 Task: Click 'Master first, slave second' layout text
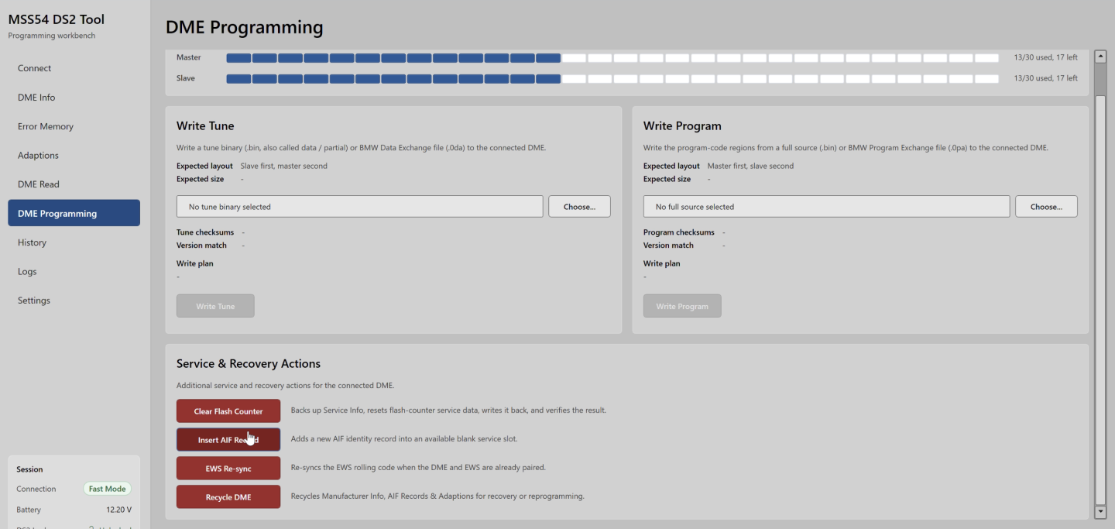[750, 166]
